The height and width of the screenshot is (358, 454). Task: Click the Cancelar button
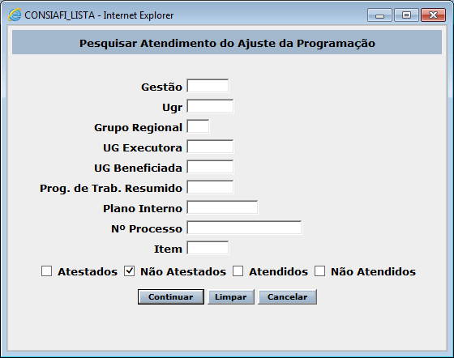pos(287,296)
